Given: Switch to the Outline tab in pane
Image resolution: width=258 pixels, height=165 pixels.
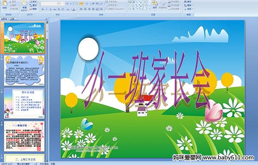Looking at the screenshot, I should (12, 19).
